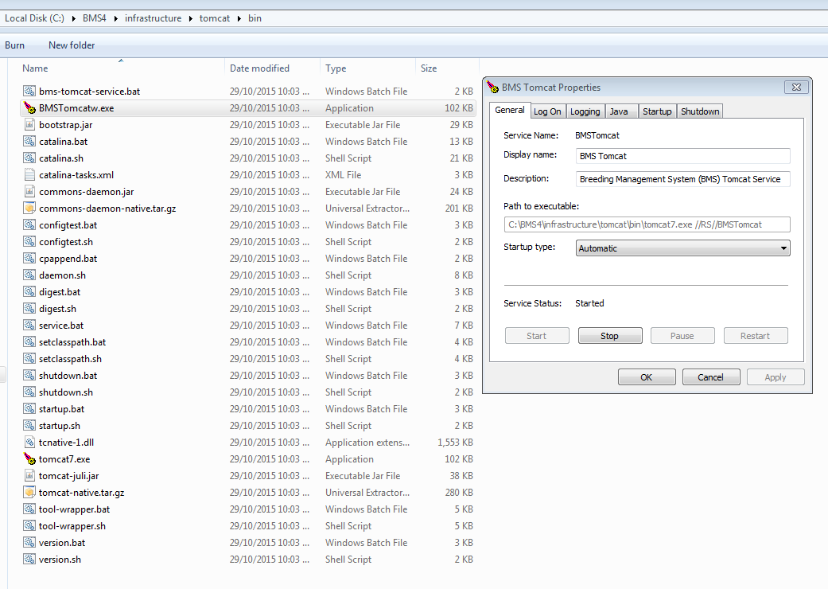
Task: Select the file name digest.sh
Action: [x=57, y=309]
